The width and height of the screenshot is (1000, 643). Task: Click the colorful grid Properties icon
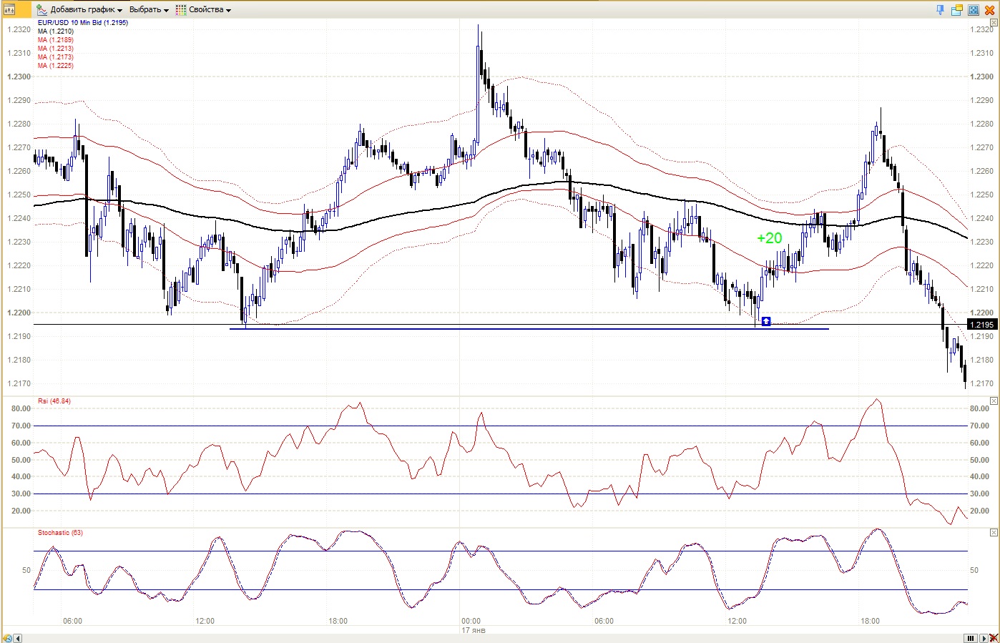tap(181, 10)
